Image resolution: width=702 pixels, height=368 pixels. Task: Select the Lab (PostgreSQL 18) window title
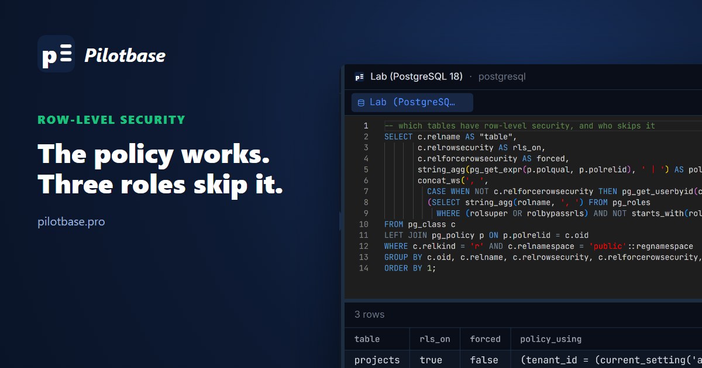point(417,77)
